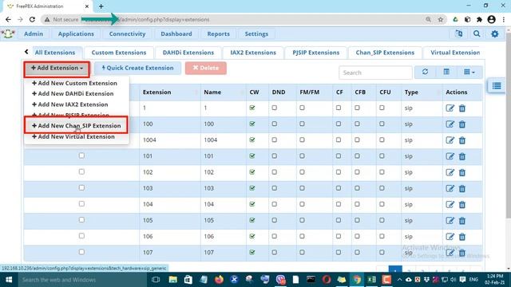Go to page 1 of the table
The width and height of the screenshot is (511, 287).
tap(395, 269)
